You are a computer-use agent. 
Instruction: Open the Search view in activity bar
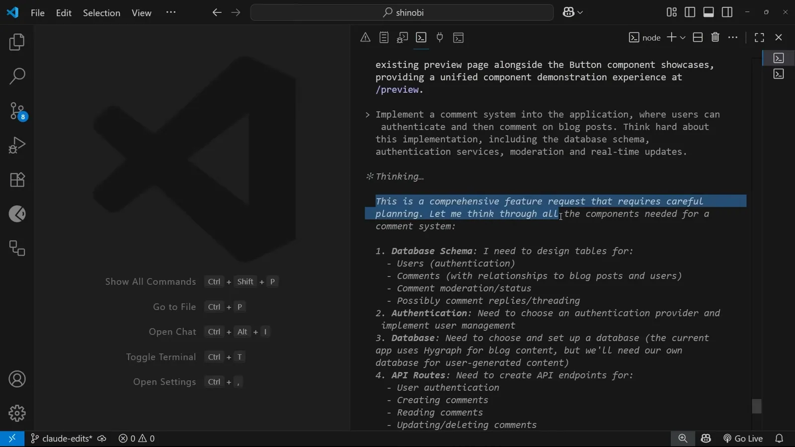17,76
